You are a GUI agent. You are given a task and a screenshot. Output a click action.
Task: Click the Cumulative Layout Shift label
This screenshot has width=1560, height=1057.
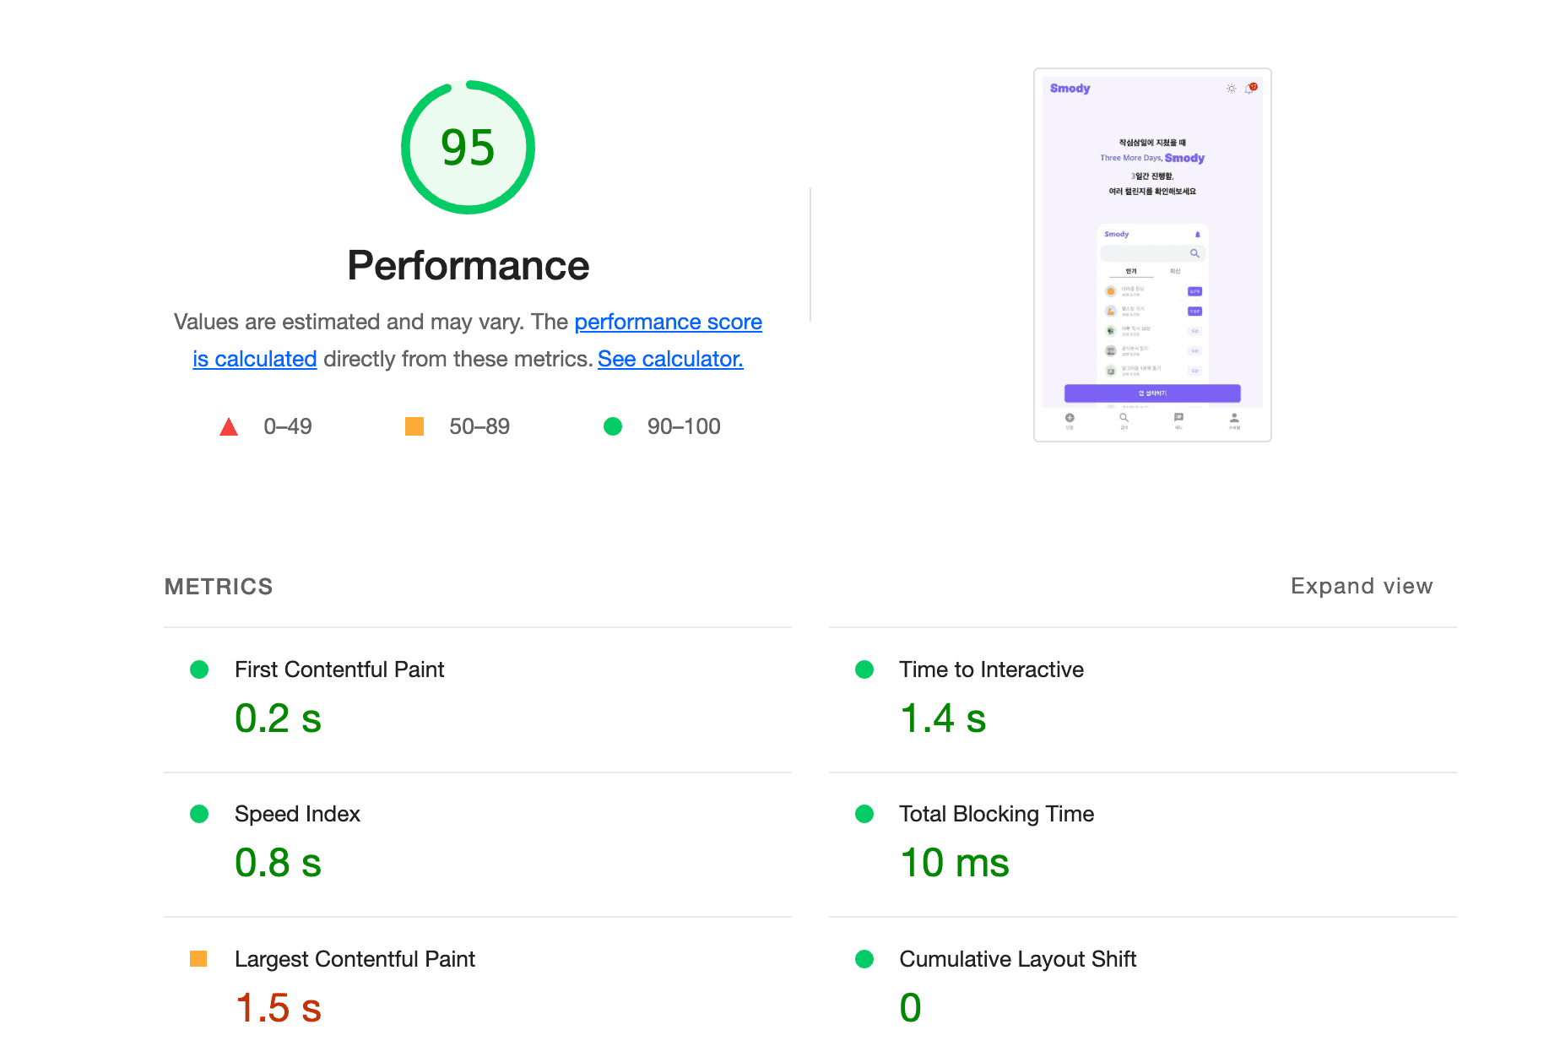coord(1017,959)
